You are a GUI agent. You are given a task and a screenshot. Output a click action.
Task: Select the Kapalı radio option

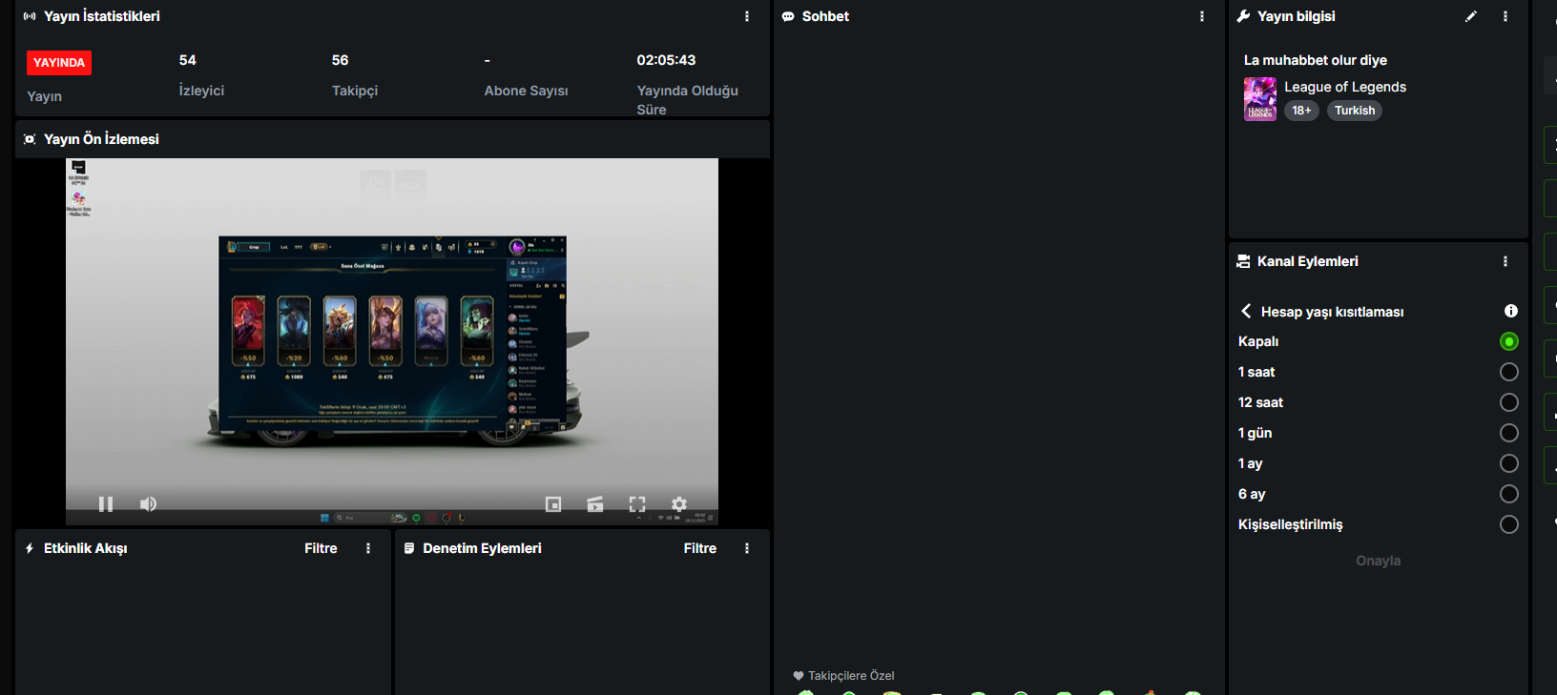(x=1508, y=341)
